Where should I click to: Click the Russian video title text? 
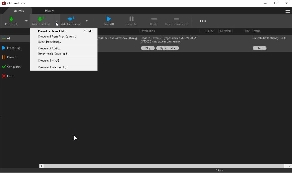point(169,40)
